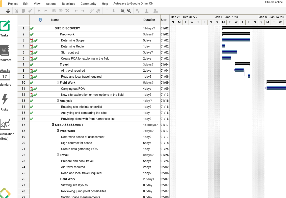
Task: Click the 5days duration of Determine Scope
Action: tap(147, 40)
